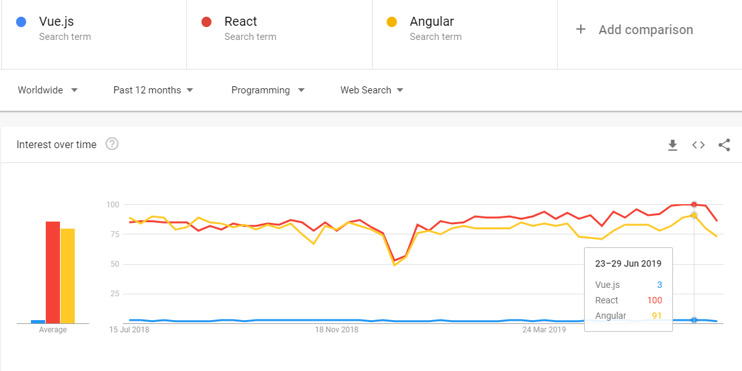Expand the Worldwide region dropdown

(x=48, y=90)
